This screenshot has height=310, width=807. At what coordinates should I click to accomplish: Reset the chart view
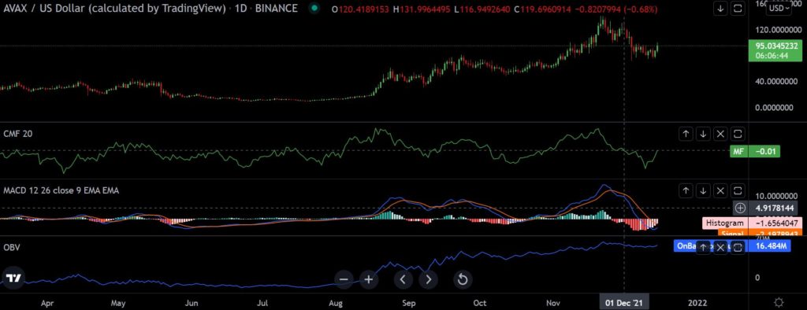tap(463, 279)
